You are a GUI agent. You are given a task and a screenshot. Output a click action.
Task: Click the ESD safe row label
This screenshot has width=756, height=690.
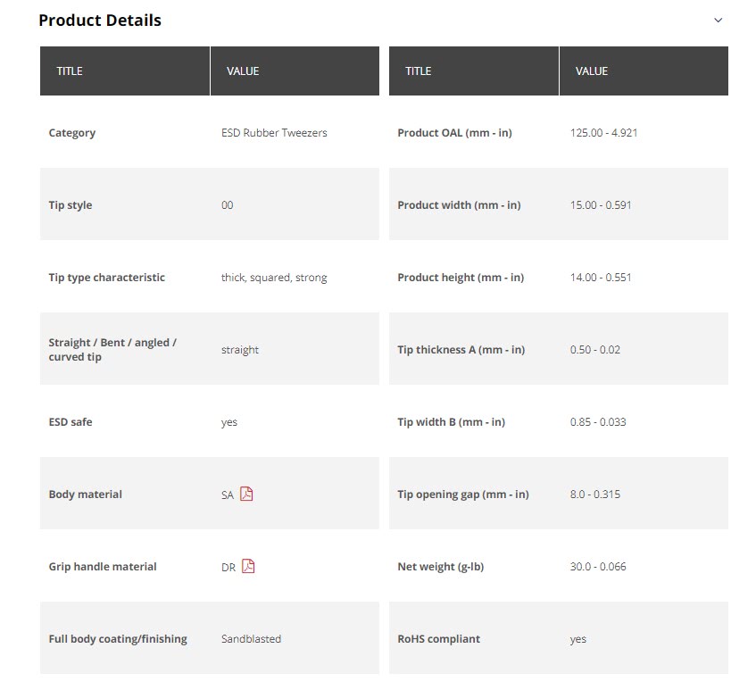[x=71, y=422]
